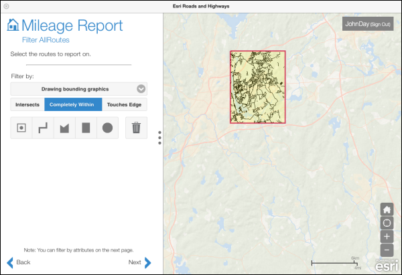Image resolution: width=402 pixels, height=275 pixels.
Task: Reset map to home extent
Action: tap(387, 209)
